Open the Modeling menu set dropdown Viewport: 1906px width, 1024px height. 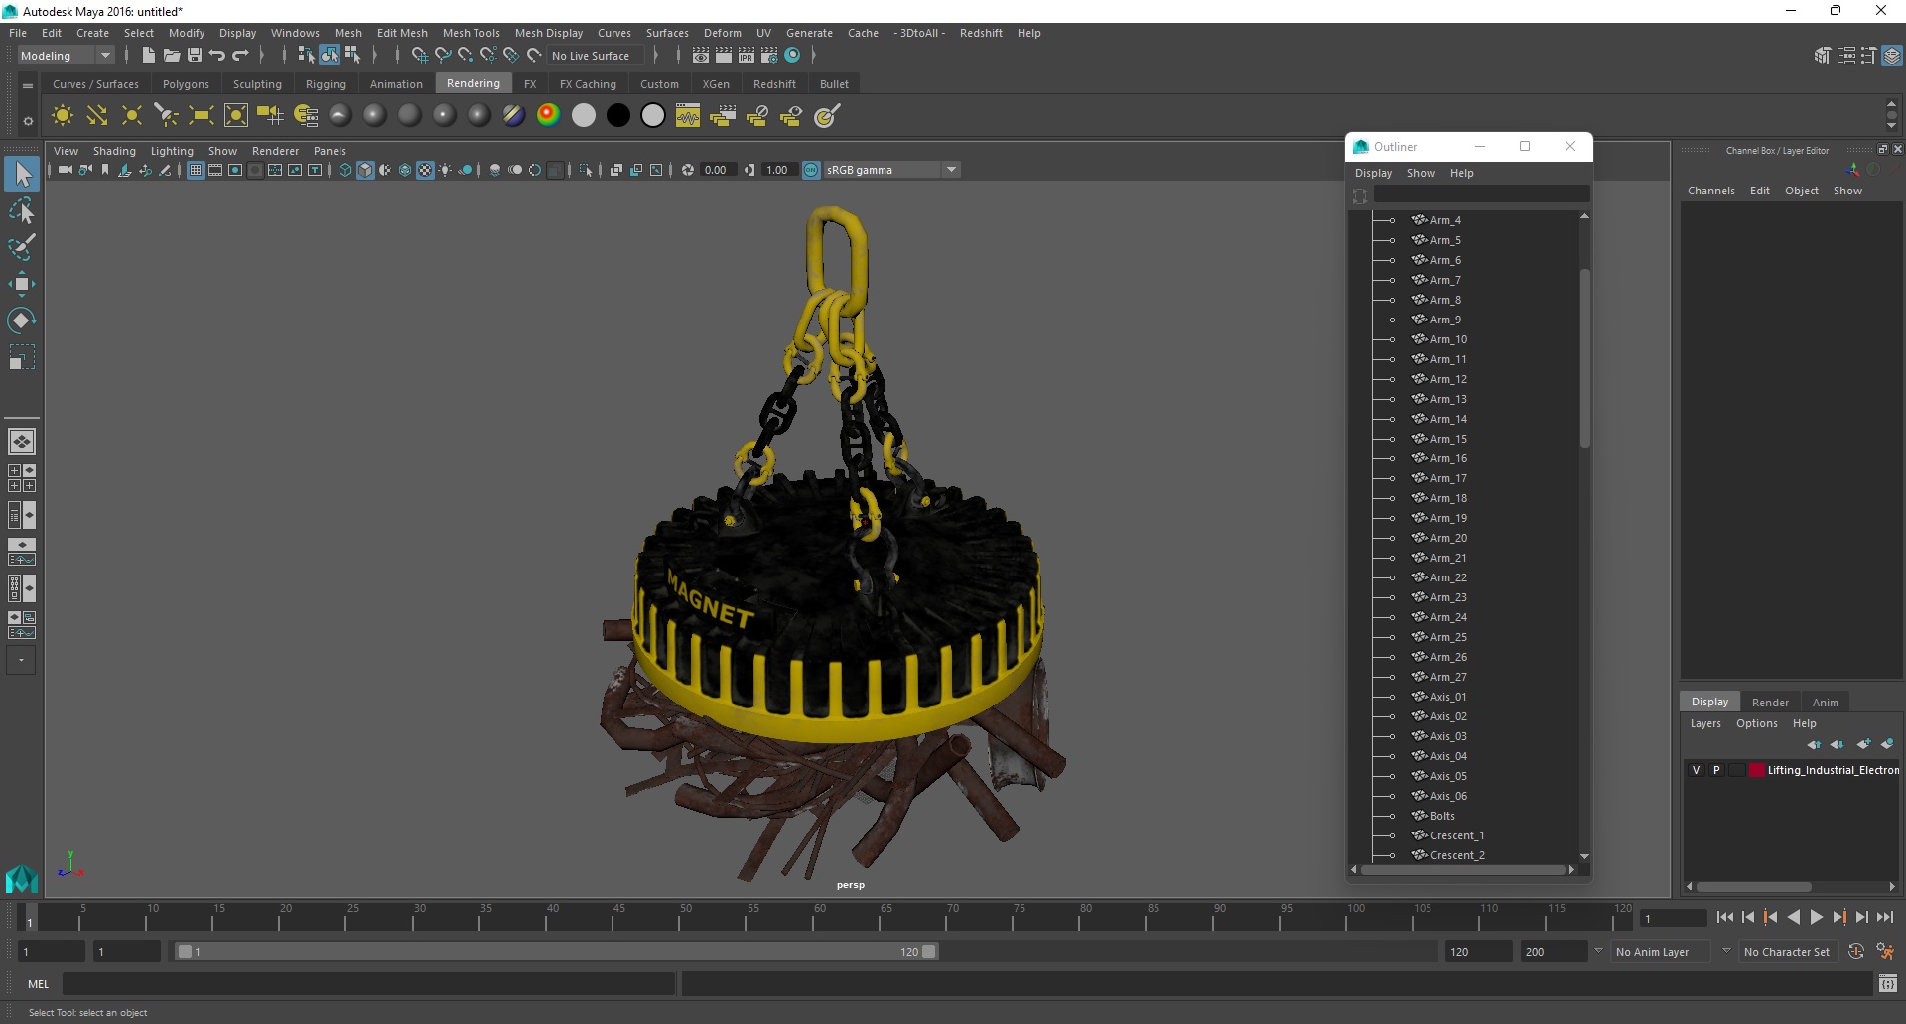pyautogui.click(x=67, y=56)
